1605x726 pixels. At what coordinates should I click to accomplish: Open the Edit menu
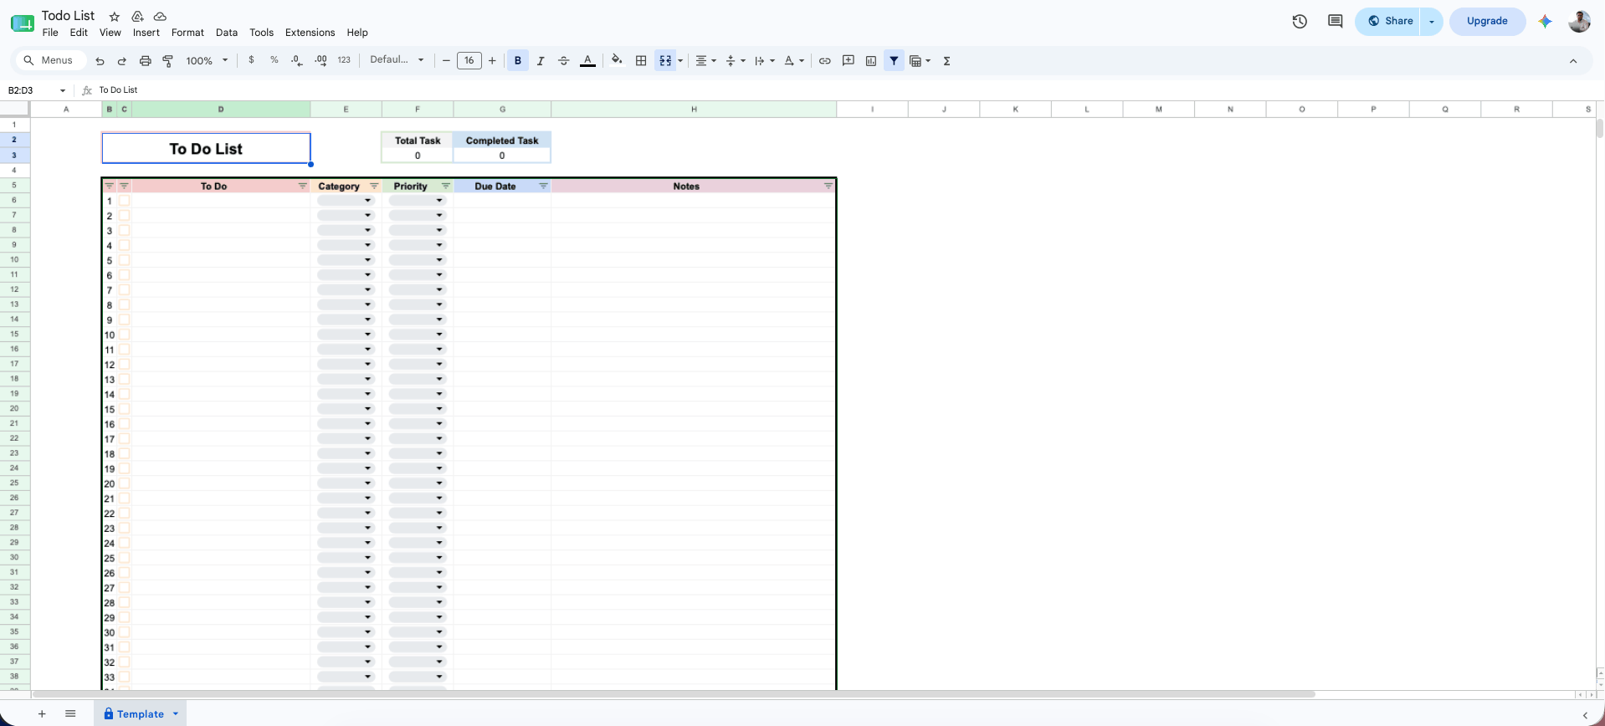click(x=79, y=33)
